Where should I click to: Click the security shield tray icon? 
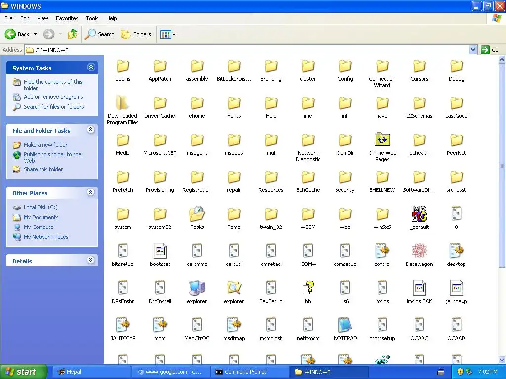(x=460, y=372)
